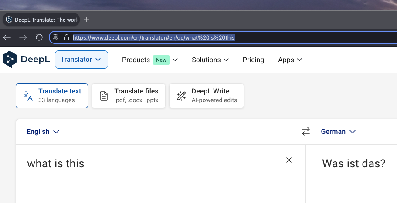The image size is (397, 203).
Task: Click the padlock site security icon
Action: (x=66, y=37)
